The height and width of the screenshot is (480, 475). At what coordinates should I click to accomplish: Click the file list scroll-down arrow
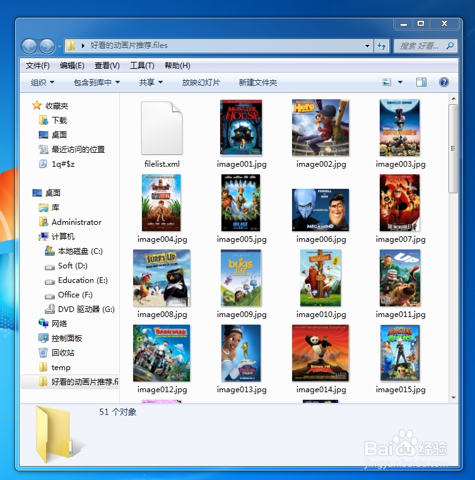(454, 398)
